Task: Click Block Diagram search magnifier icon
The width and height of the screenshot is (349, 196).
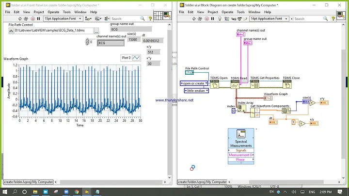Action: [325, 19]
